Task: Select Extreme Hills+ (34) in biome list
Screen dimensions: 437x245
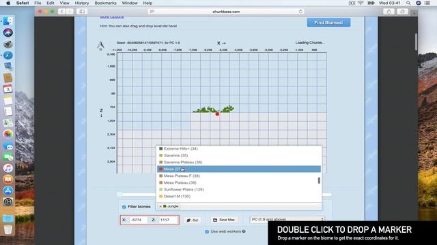Action: point(239,148)
